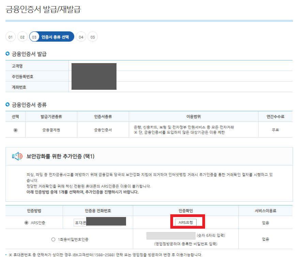The width and height of the screenshot is (296, 259).
Task: Click the step 02 circle indicator
Action: coord(22,37)
